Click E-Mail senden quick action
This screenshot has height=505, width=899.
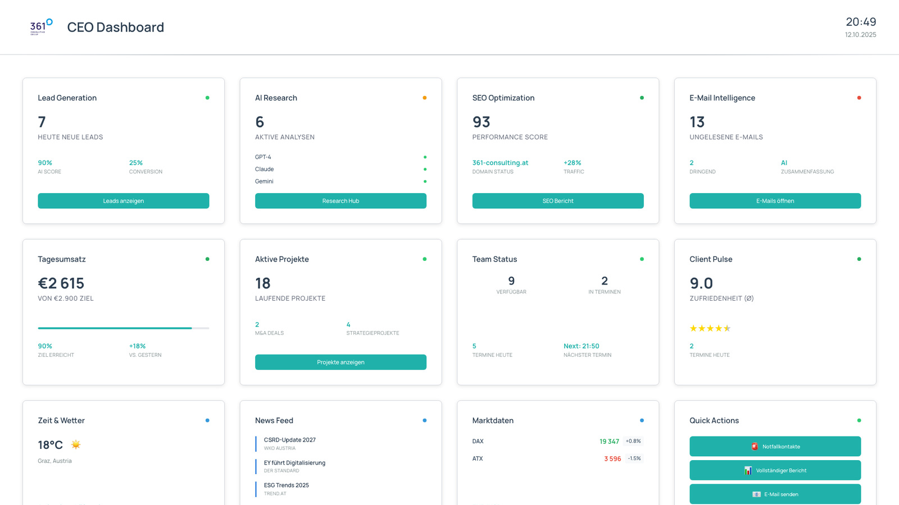[x=775, y=494]
